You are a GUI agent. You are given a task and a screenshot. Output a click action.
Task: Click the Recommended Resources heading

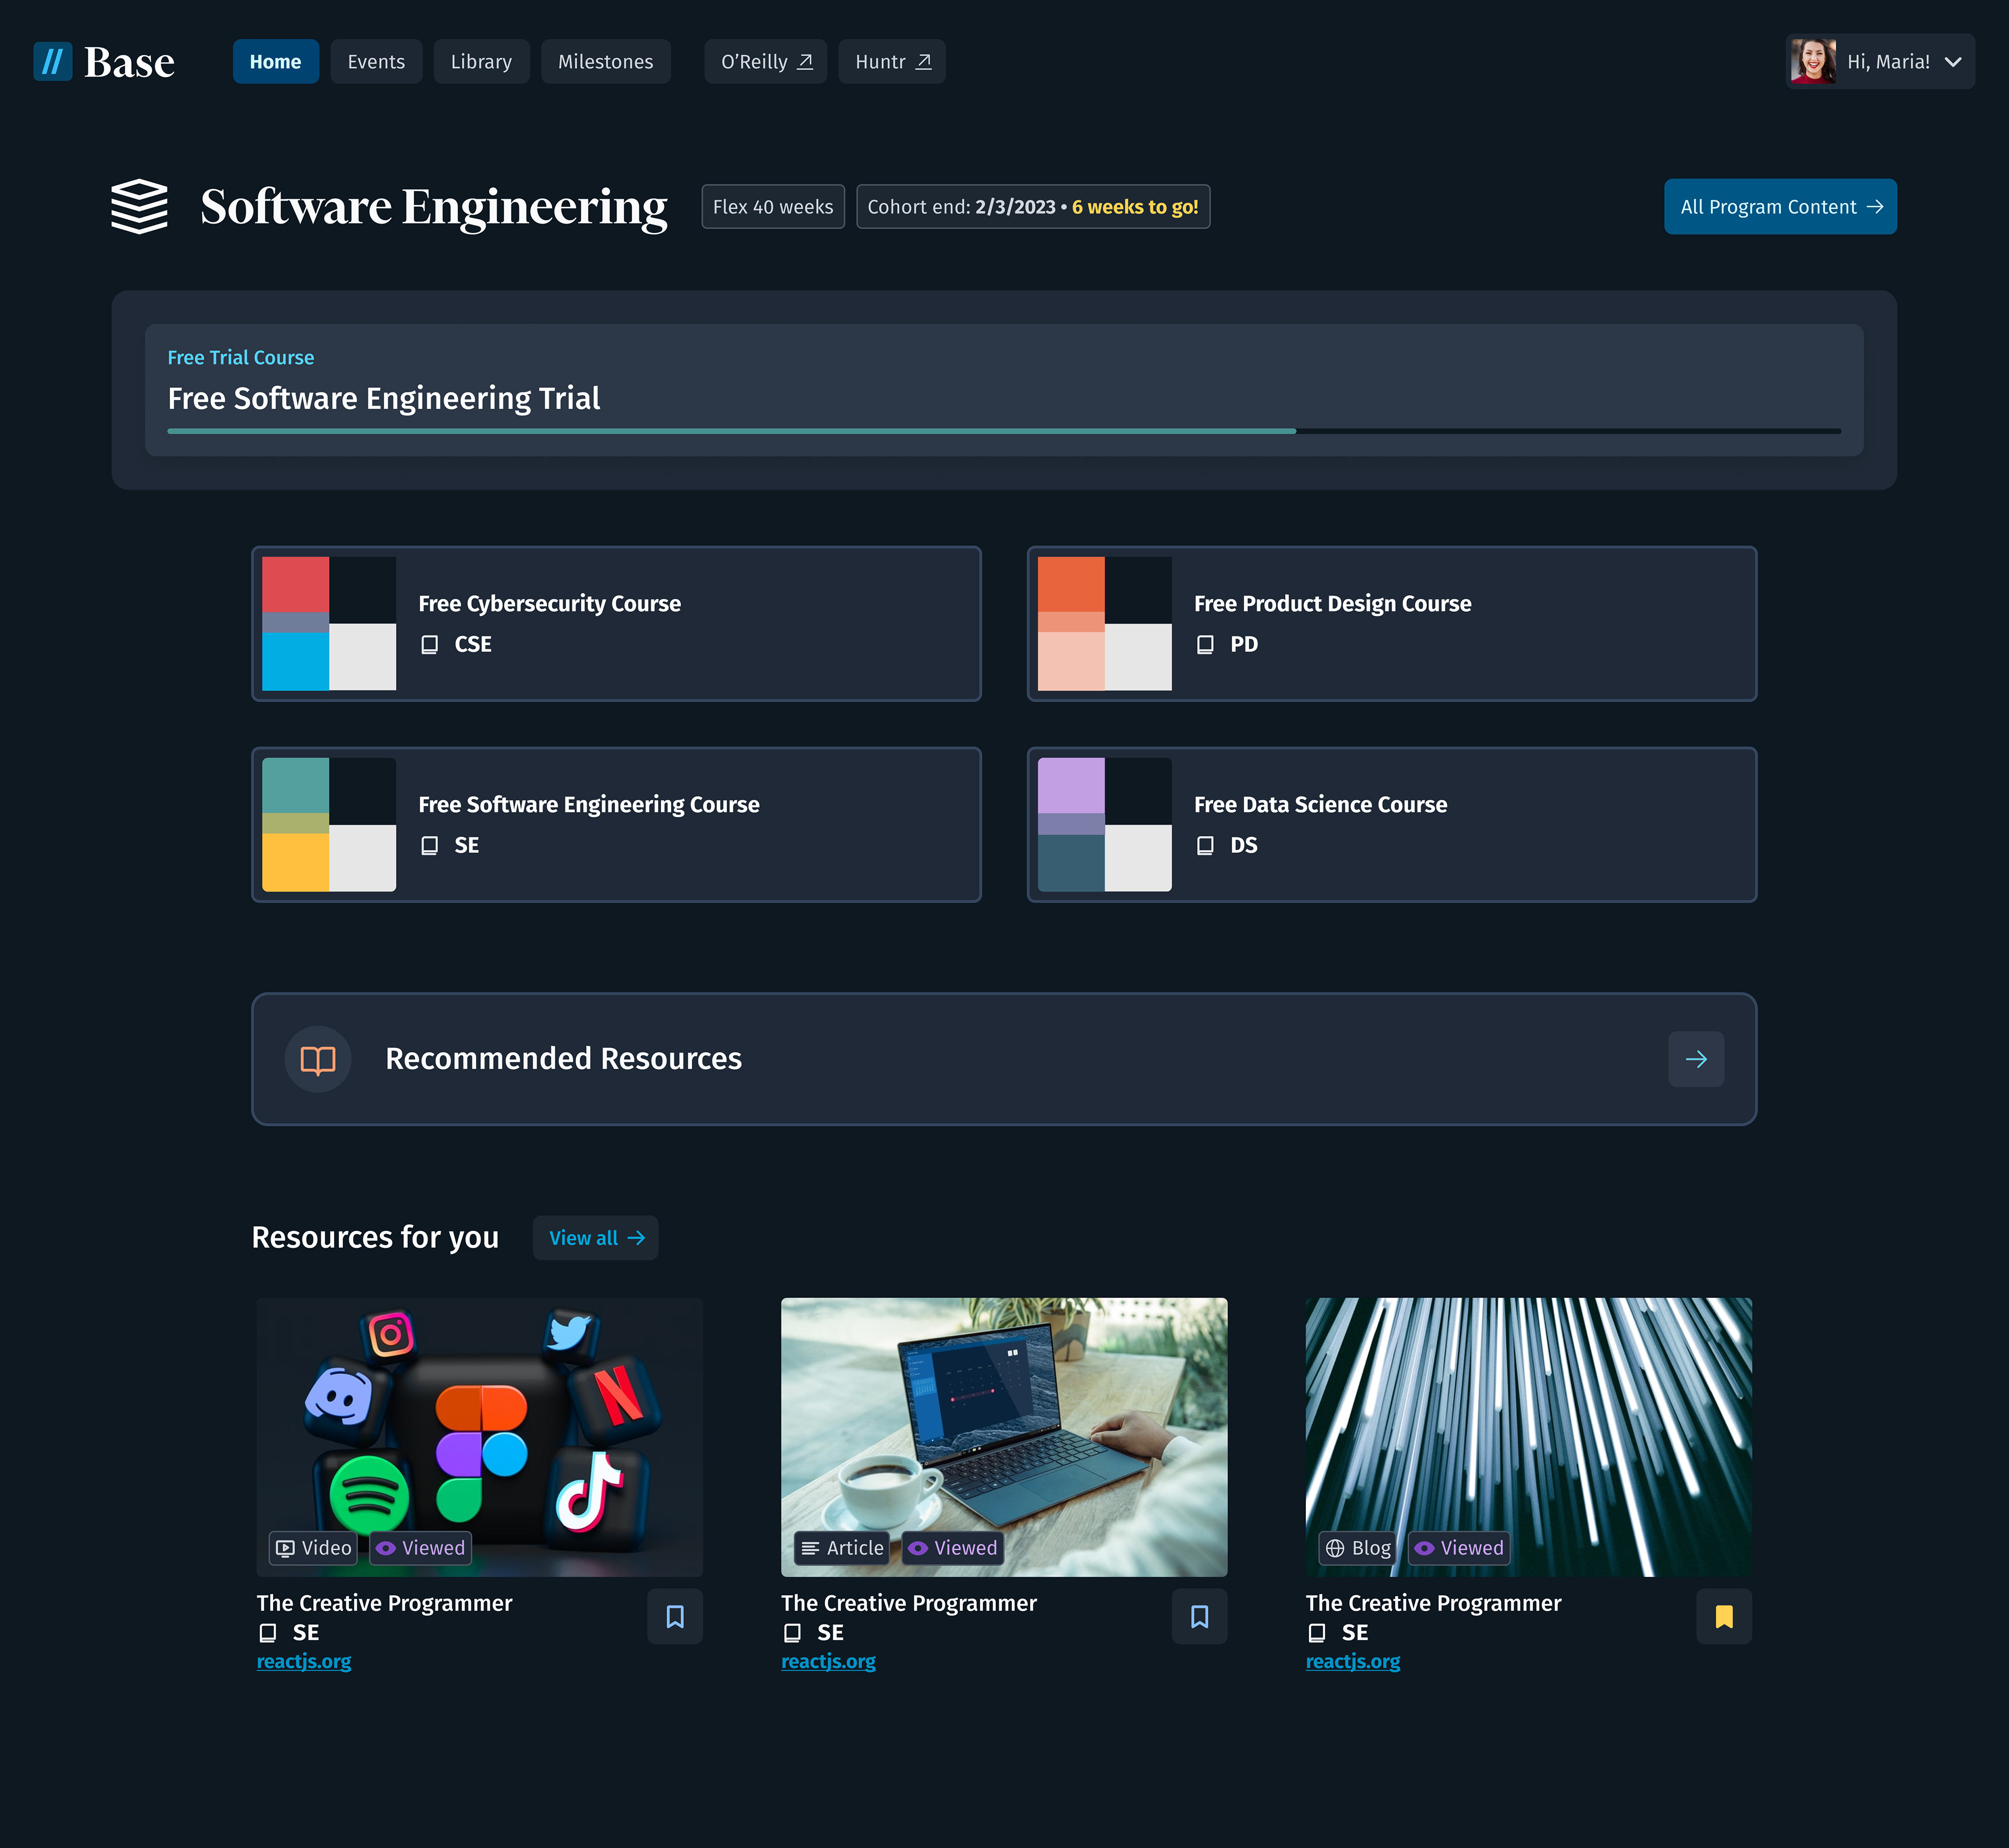[x=563, y=1059]
